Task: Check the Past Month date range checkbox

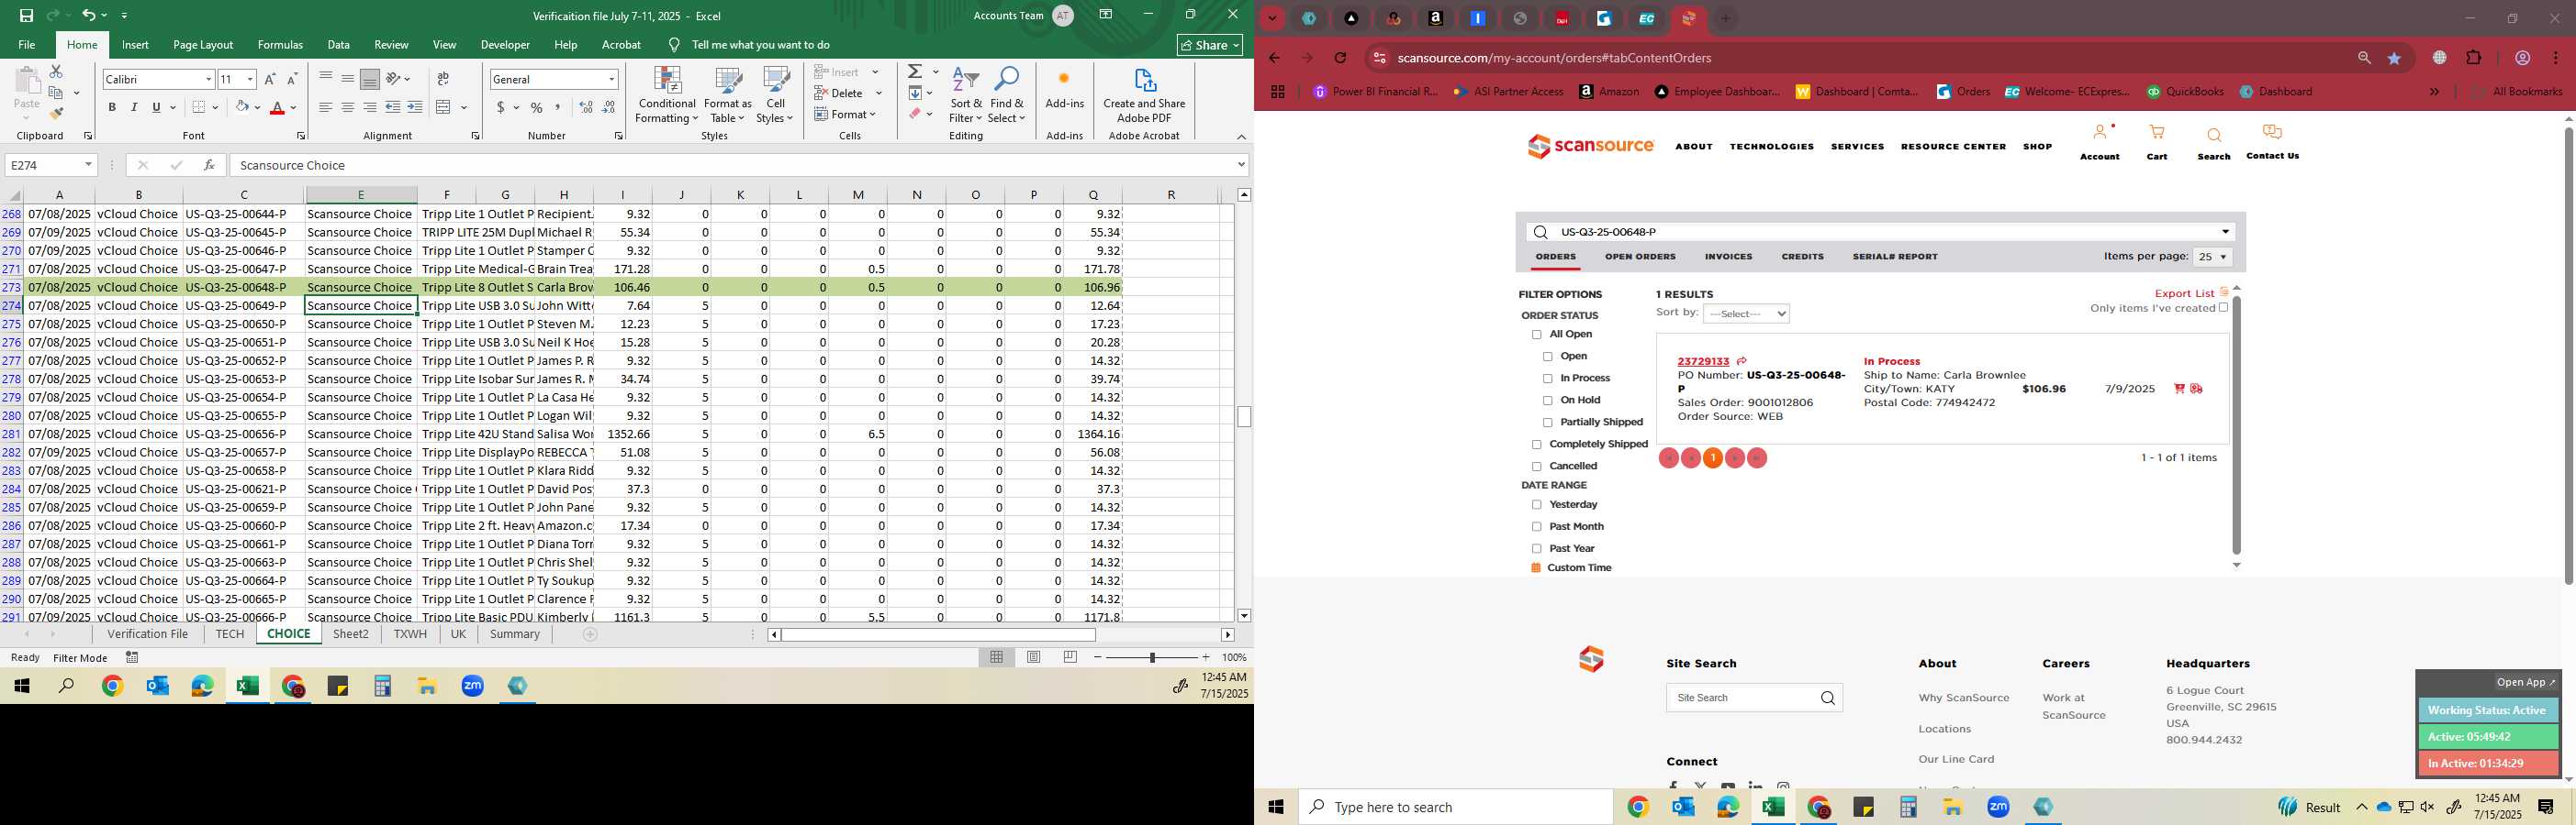Action: pyautogui.click(x=1537, y=527)
